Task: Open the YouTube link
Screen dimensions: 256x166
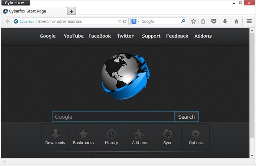Action: pyautogui.click(x=74, y=36)
